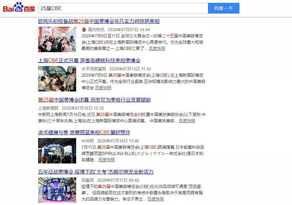Click the 国内快讯 source avatar icon
This screenshot has height=205, width=292.
click(84, 30)
